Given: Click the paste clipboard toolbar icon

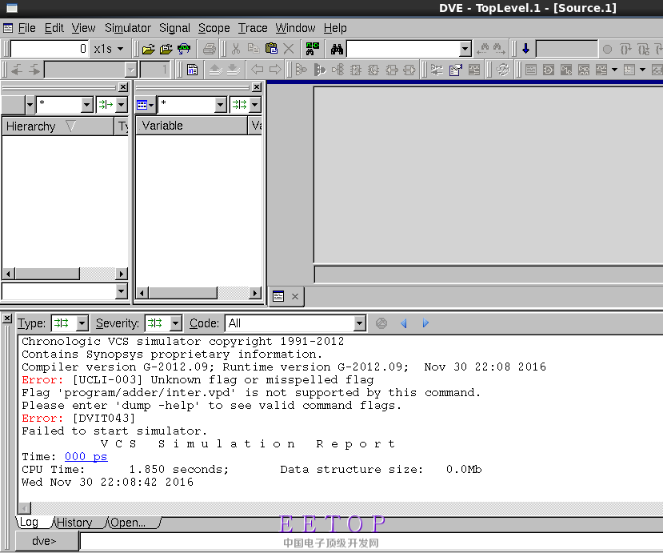Looking at the screenshot, I should 271,50.
